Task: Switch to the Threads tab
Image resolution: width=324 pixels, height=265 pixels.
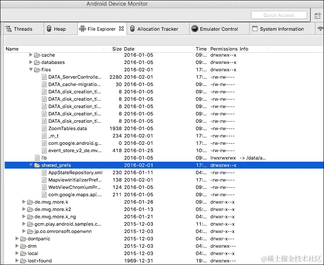Action: (x=23, y=29)
